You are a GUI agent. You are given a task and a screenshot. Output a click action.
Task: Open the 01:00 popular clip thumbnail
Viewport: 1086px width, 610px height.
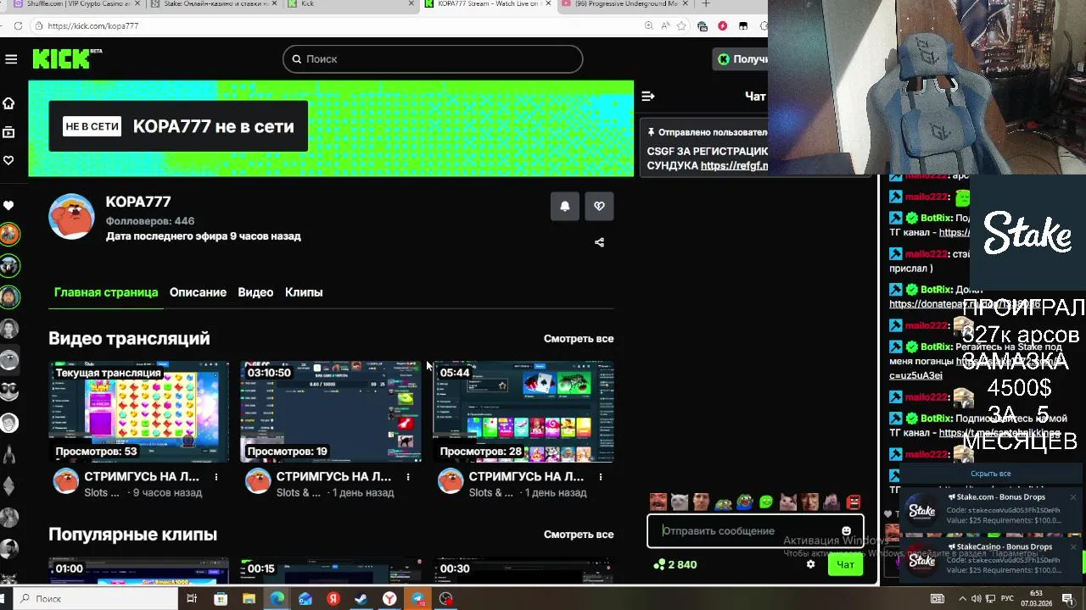point(139,571)
